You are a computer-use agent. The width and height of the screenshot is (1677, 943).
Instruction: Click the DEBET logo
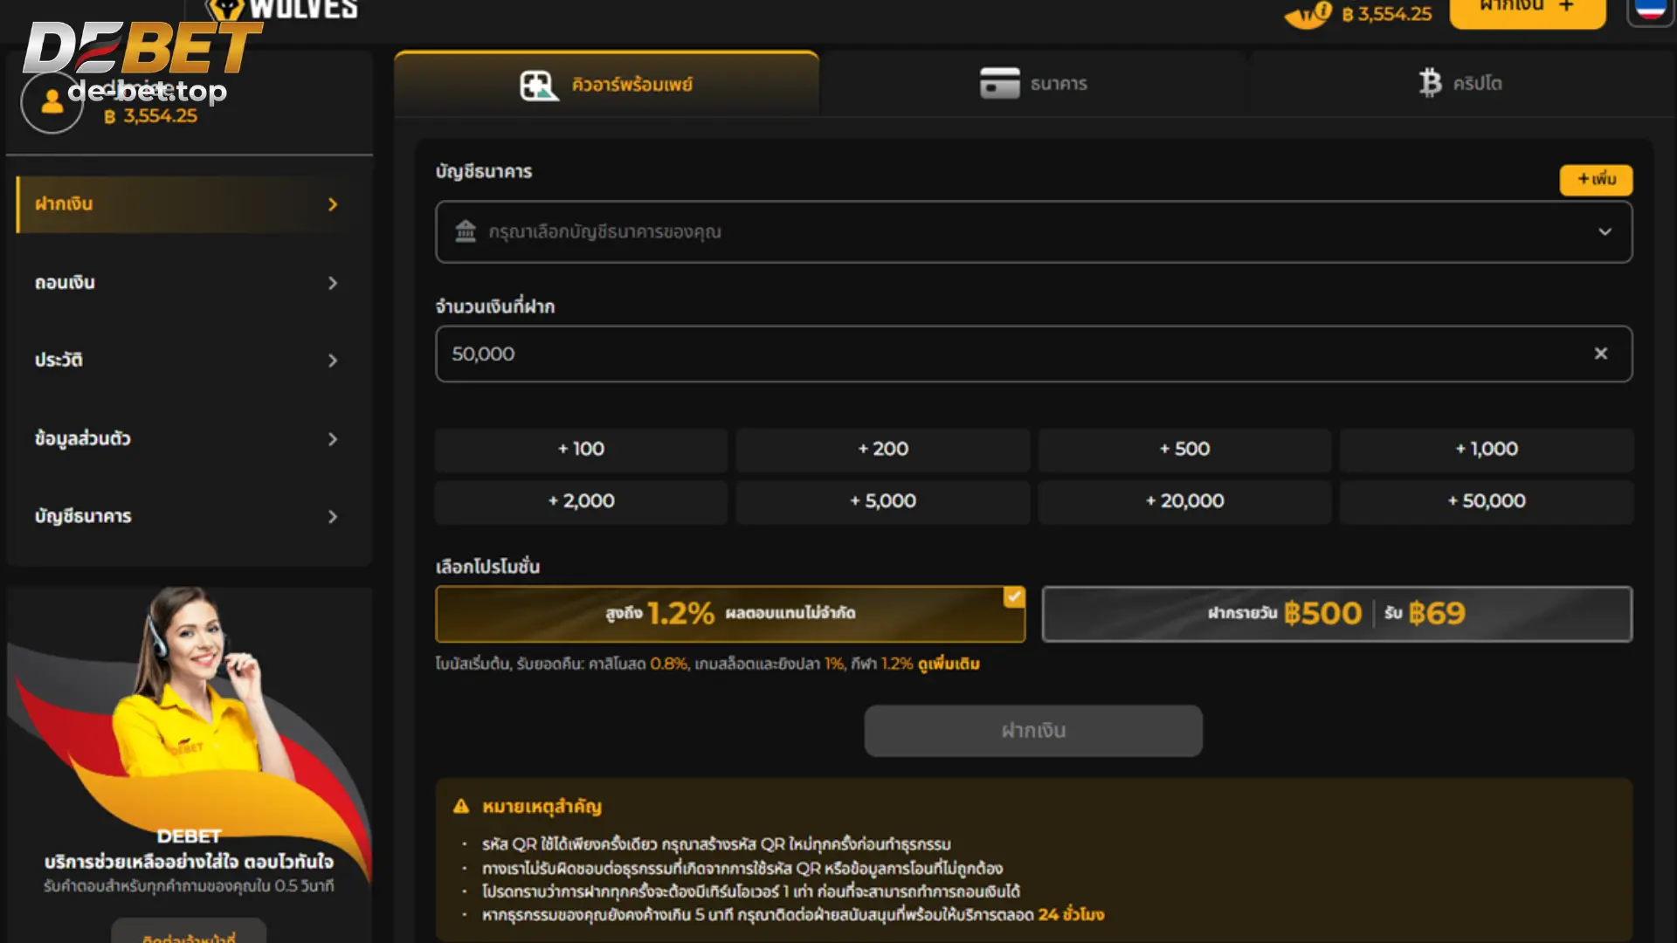tap(140, 48)
